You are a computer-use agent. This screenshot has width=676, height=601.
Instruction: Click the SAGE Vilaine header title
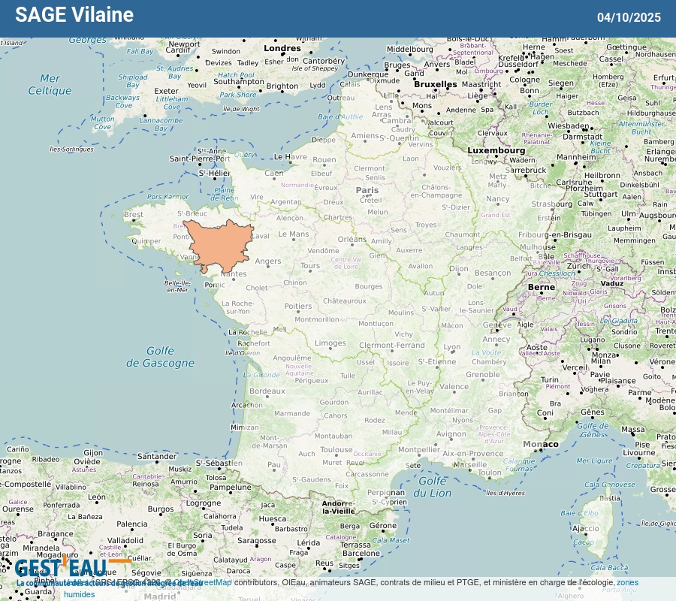74,15
